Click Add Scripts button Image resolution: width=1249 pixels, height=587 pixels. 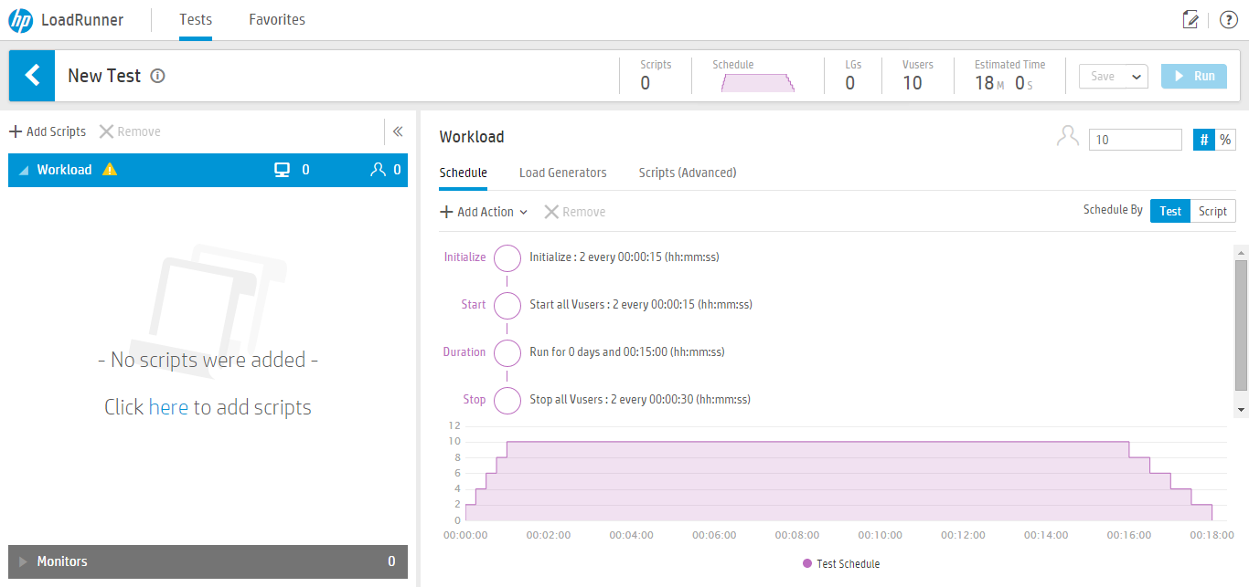tap(48, 131)
